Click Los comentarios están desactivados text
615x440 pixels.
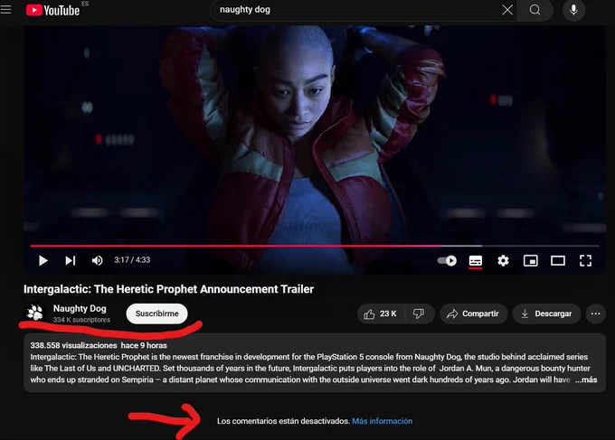283,421
